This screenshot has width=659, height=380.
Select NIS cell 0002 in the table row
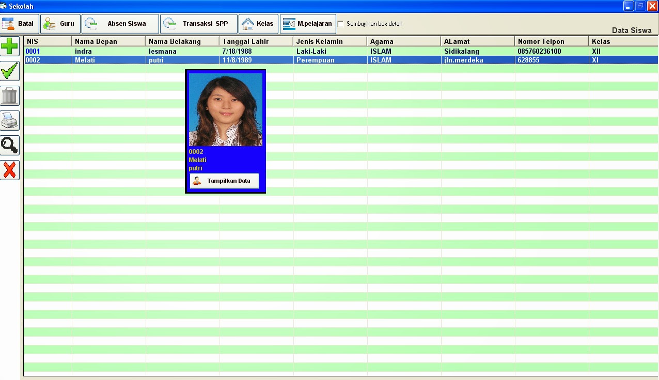click(48, 60)
